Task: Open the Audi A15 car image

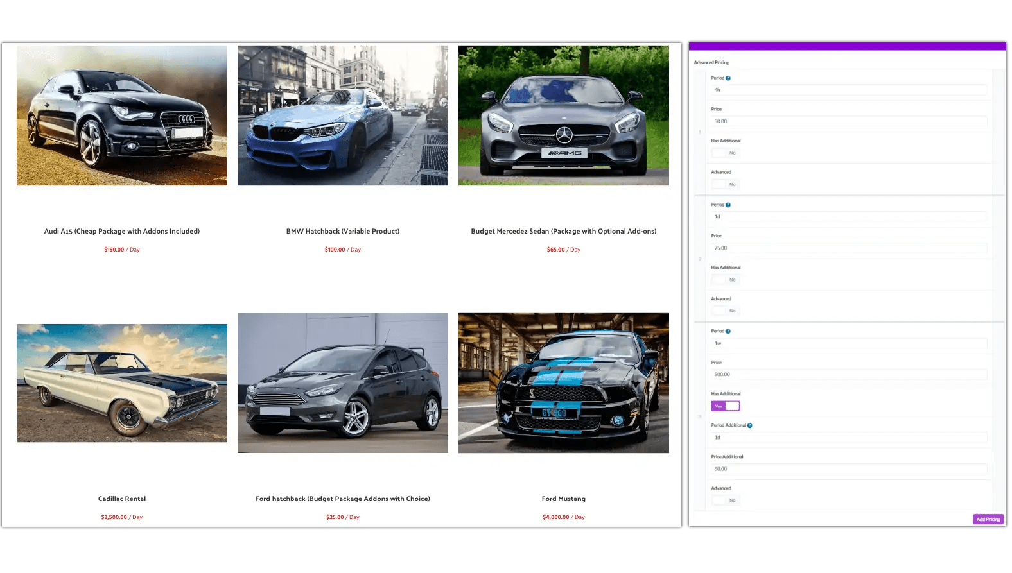Action: click(x=122, y=115)
